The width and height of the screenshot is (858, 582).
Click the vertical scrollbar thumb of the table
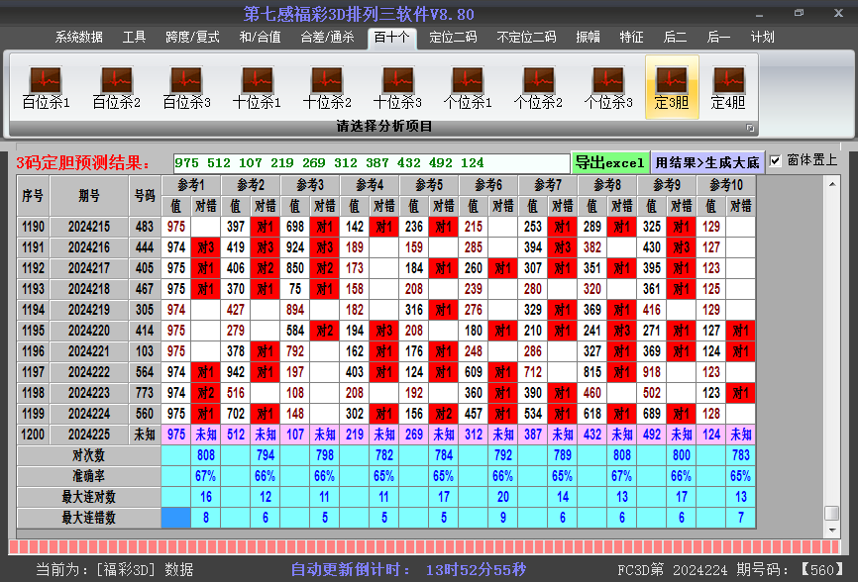(831, 513)
